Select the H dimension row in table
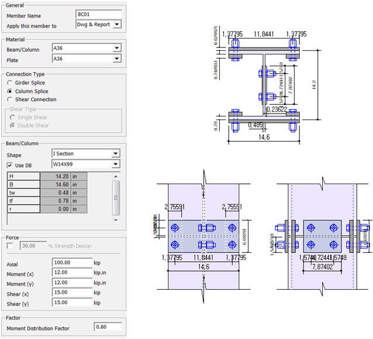Viewport: 373px width, 339px height. click(x=23, y=175)
